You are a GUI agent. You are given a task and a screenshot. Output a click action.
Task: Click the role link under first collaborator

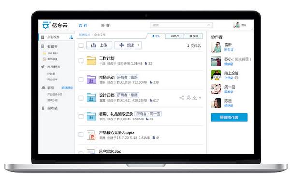(229, 50)
